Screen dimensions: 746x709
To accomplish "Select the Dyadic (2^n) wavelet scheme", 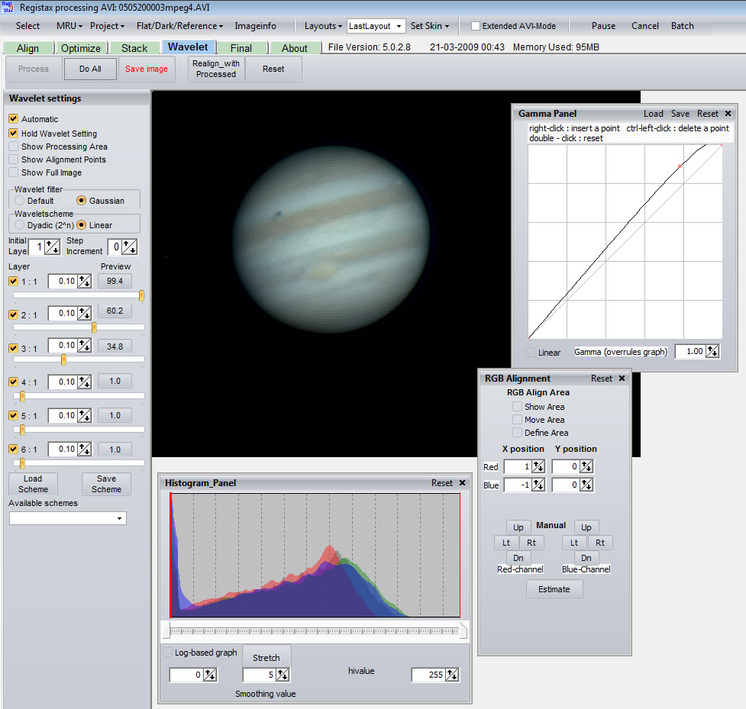I will pyautogui.click(x=20, y=225).
